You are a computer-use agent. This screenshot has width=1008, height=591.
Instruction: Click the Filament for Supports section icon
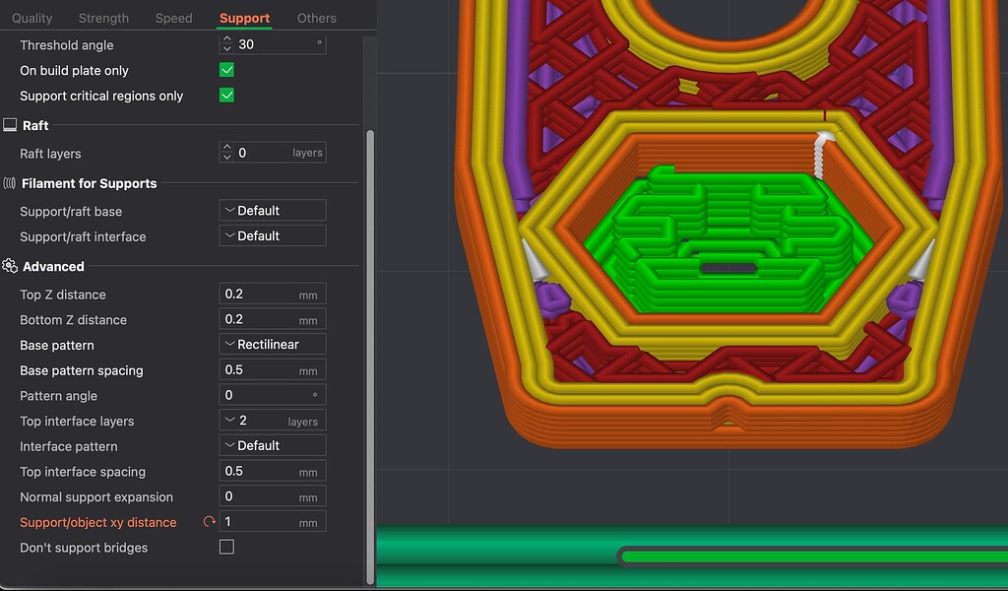[9, 183]
